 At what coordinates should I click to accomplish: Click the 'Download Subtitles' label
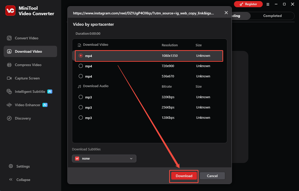(x=86, y=149)
